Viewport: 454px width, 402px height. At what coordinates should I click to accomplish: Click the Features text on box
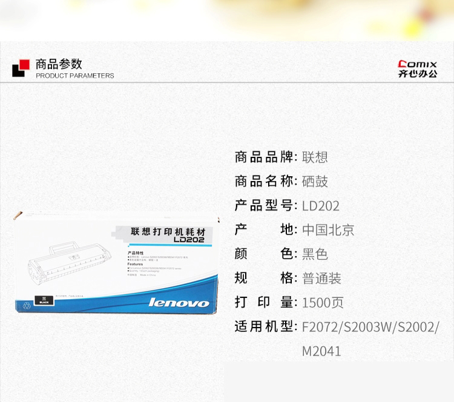(135, 264)
